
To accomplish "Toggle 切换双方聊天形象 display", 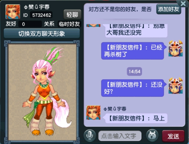I will (x=42, y=34).
